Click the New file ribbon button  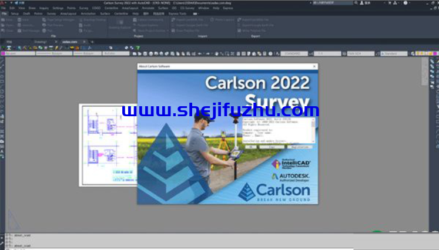(7, 20)
